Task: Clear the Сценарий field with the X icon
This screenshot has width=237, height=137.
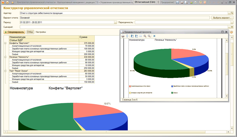Action: tap(232, 27)
